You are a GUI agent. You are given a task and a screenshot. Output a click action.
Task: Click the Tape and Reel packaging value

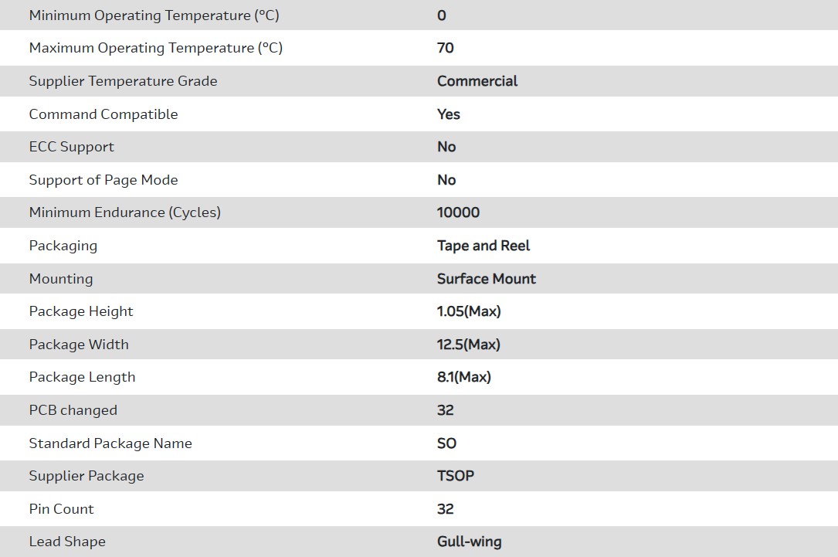point(483,246)
